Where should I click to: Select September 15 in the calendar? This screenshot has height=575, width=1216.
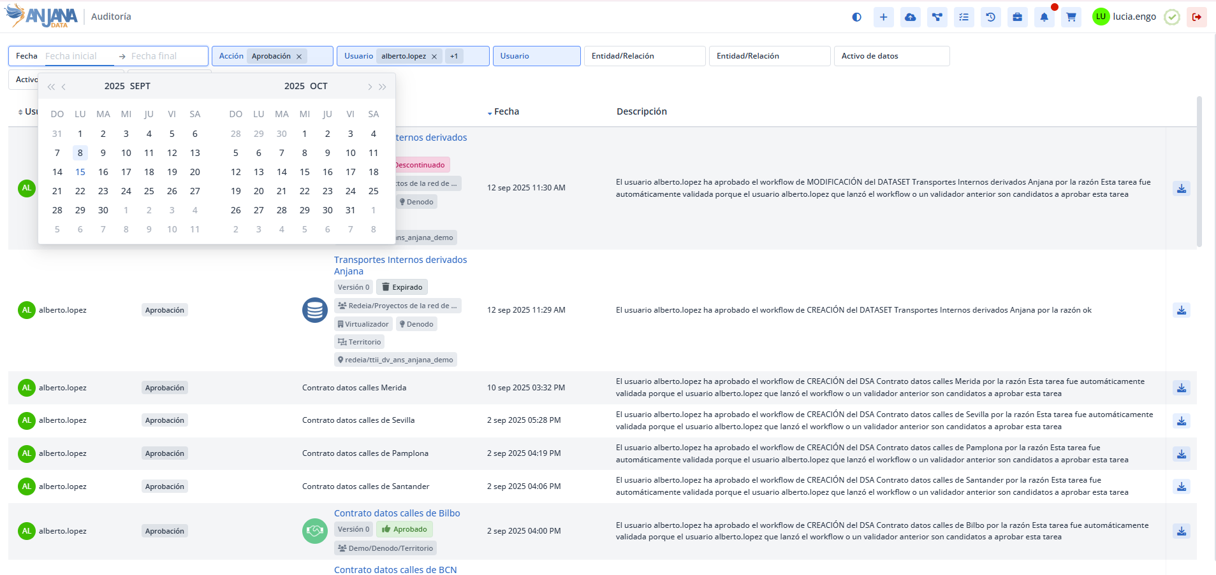click(80, 172)
